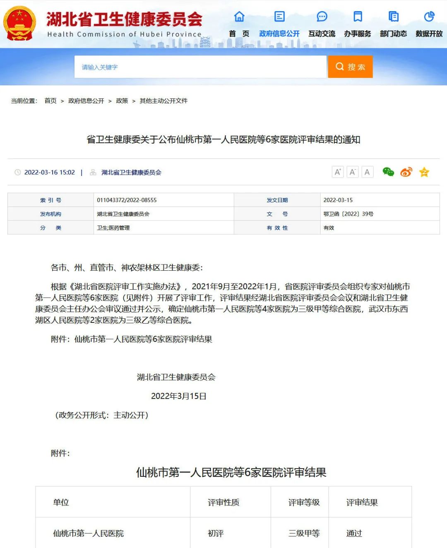Click the interactive exchange chat icon

[322, 17]
